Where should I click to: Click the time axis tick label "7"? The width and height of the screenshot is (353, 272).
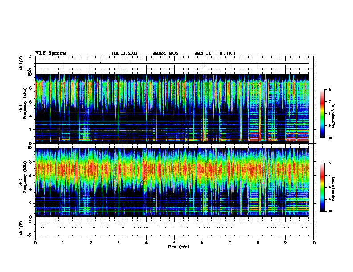coord(230,243)
